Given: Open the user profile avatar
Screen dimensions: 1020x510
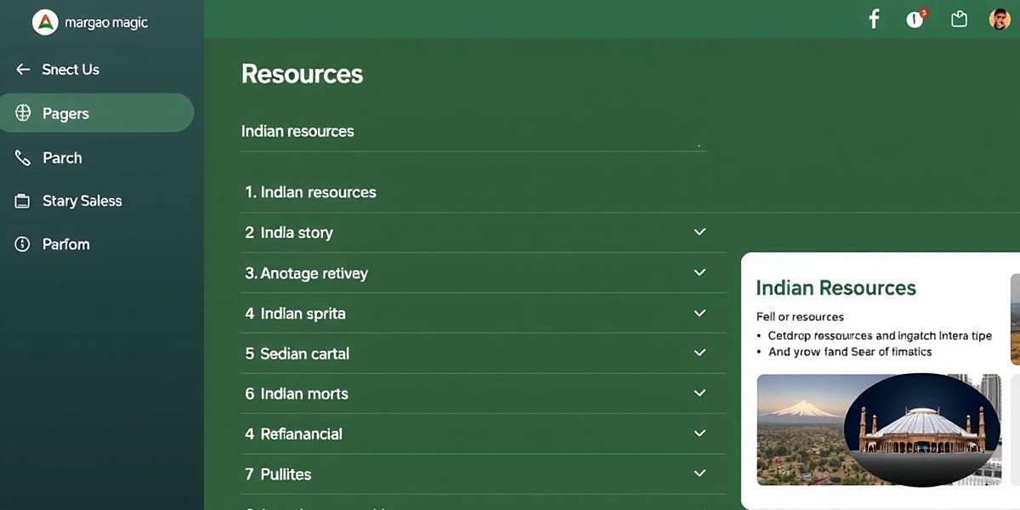Looking at the screenshot, I should (1000, 19).
